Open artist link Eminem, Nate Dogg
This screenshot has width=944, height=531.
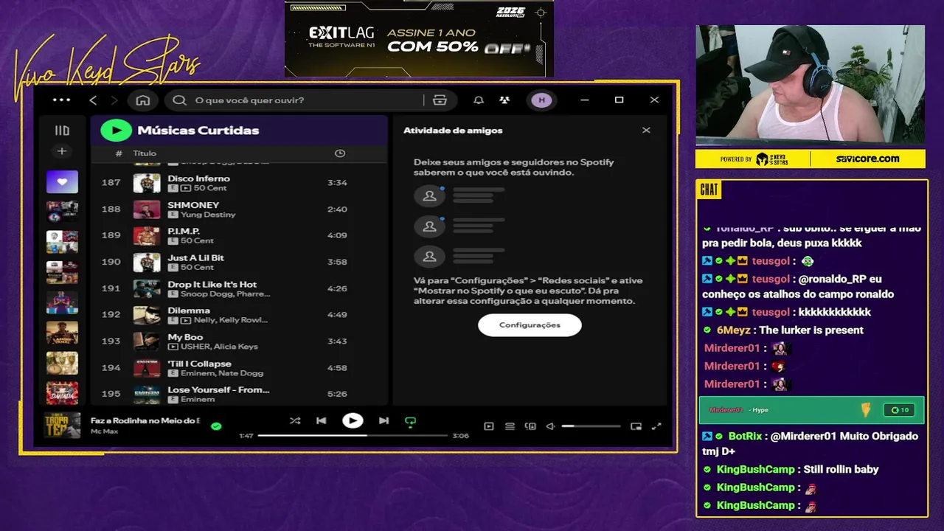[222, 373]
